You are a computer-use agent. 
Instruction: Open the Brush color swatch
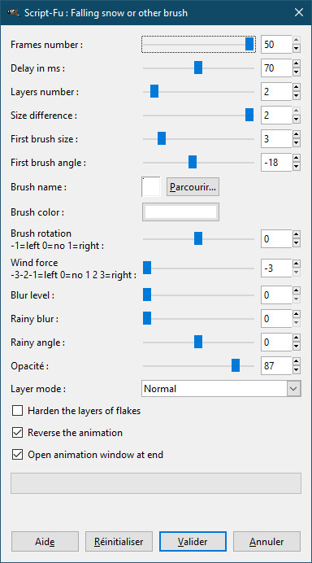click(180, 212)
